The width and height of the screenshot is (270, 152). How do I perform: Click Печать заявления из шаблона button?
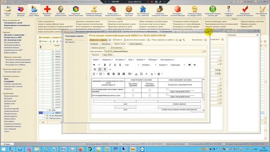(163, 40)
